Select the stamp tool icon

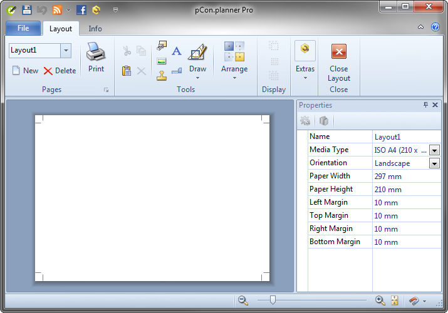tap(162, 76)
